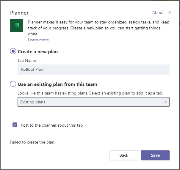Click the Create a new plan label text
This screenshot has height=170, width=180.
point(38,51)
